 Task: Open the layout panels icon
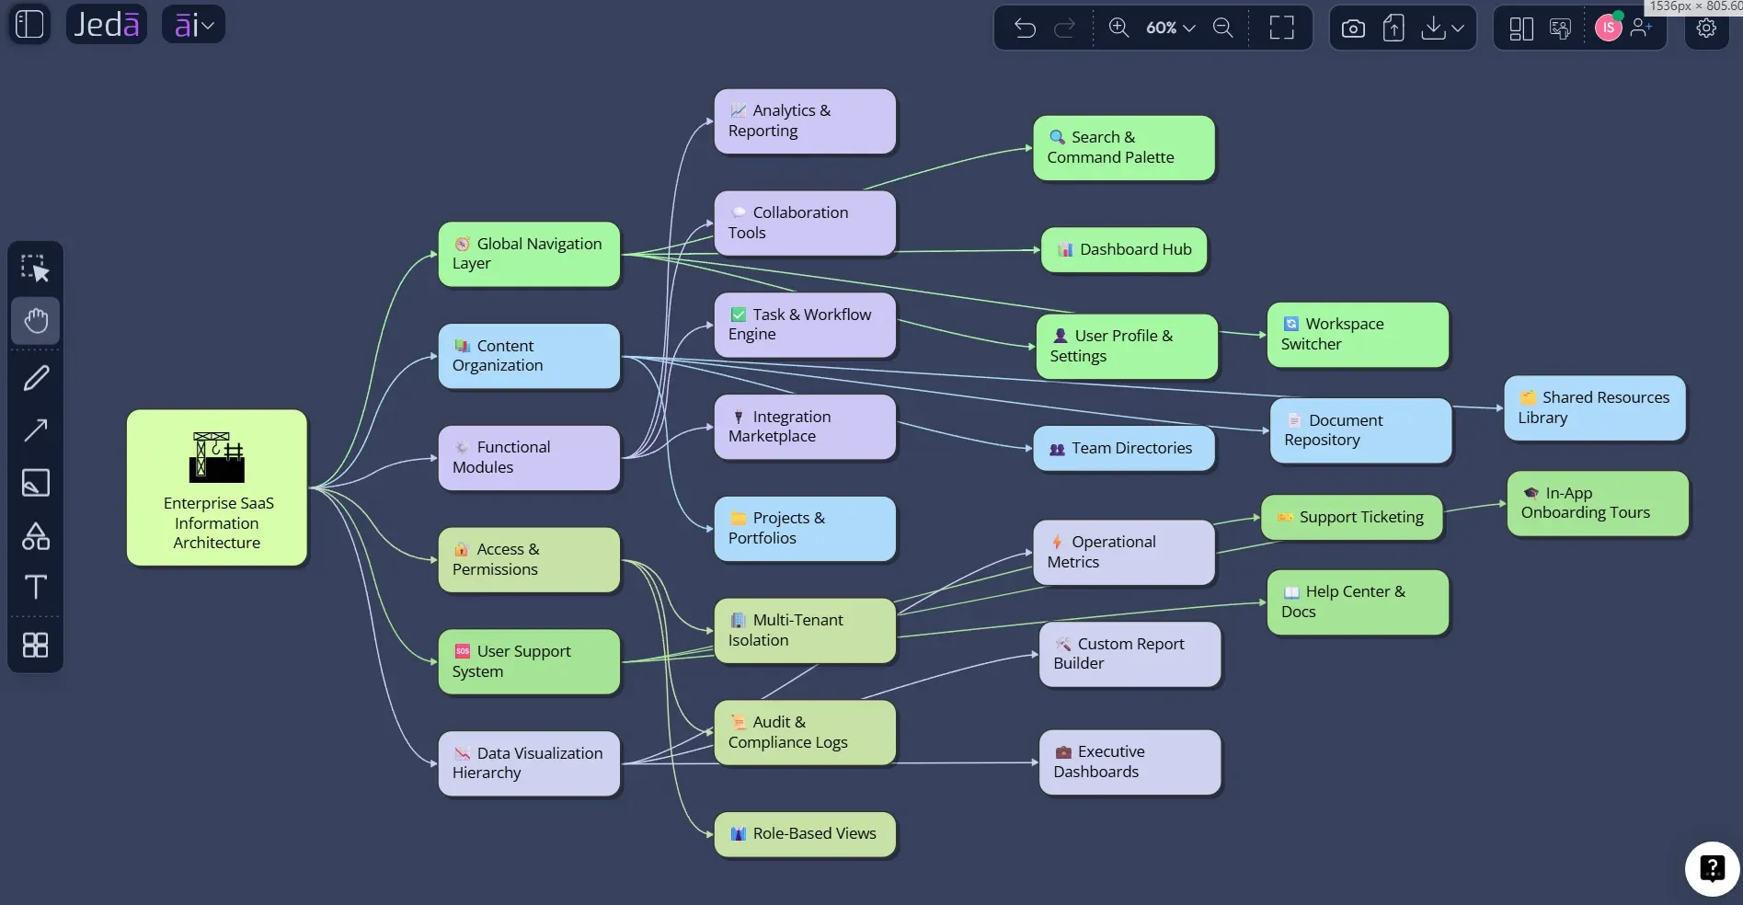(x=1521, y=29)
